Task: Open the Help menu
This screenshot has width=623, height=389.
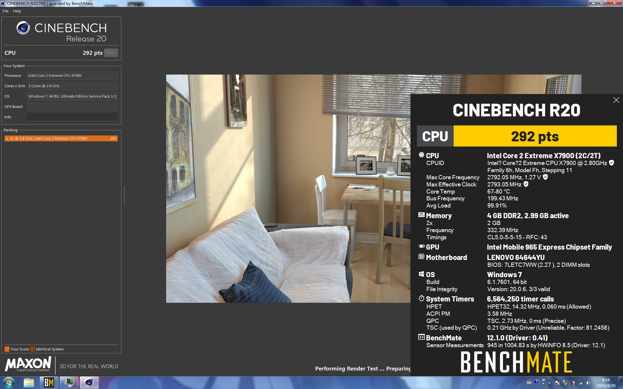Action: click(17, 11)
